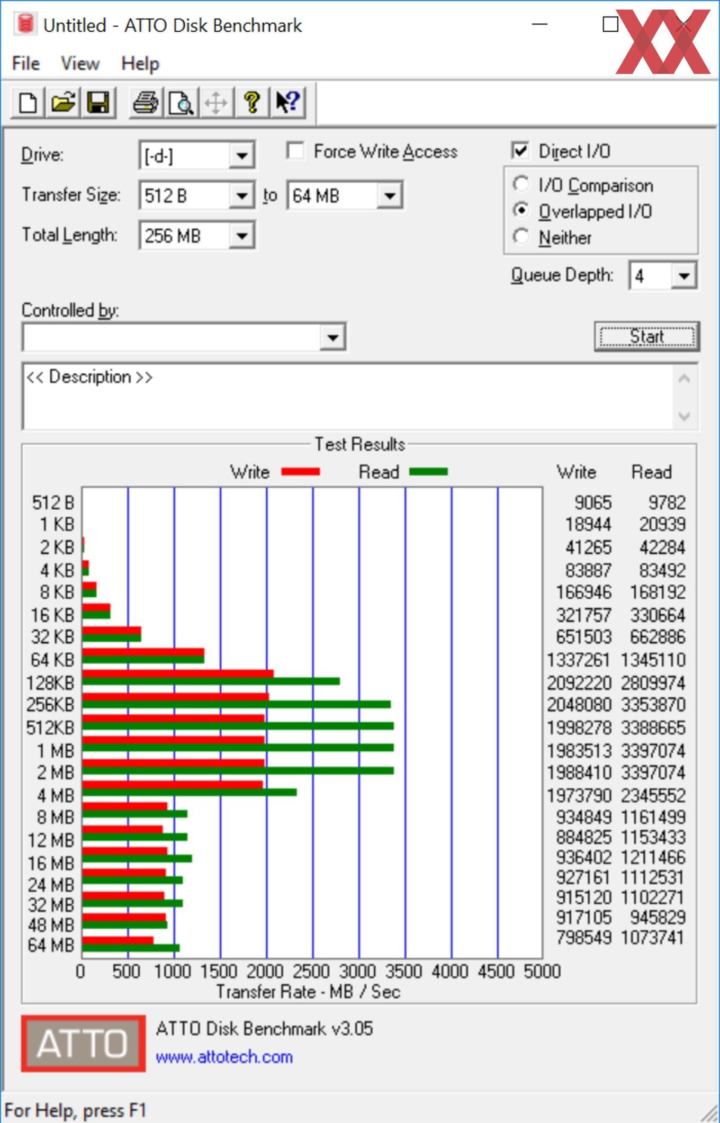Select the Overlapped I/O radio option
Image resolution: width=720 pixels, height=1123 pixels.
521,211
